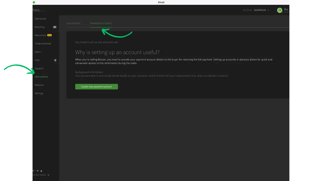Screen dimensions: 322x181
Task: Click the network data received checkmark
Action: [49, 175]
